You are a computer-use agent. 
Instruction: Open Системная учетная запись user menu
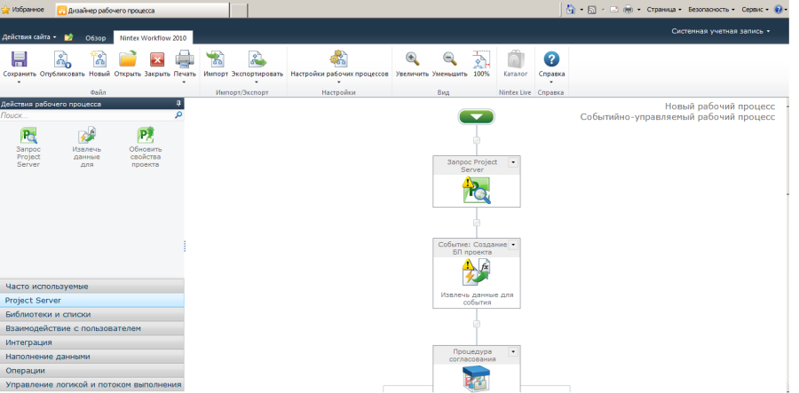(720, 31)
